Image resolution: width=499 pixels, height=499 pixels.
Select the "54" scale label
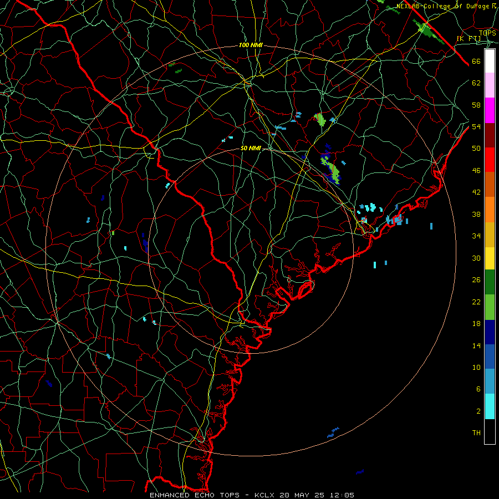[476, 126]
